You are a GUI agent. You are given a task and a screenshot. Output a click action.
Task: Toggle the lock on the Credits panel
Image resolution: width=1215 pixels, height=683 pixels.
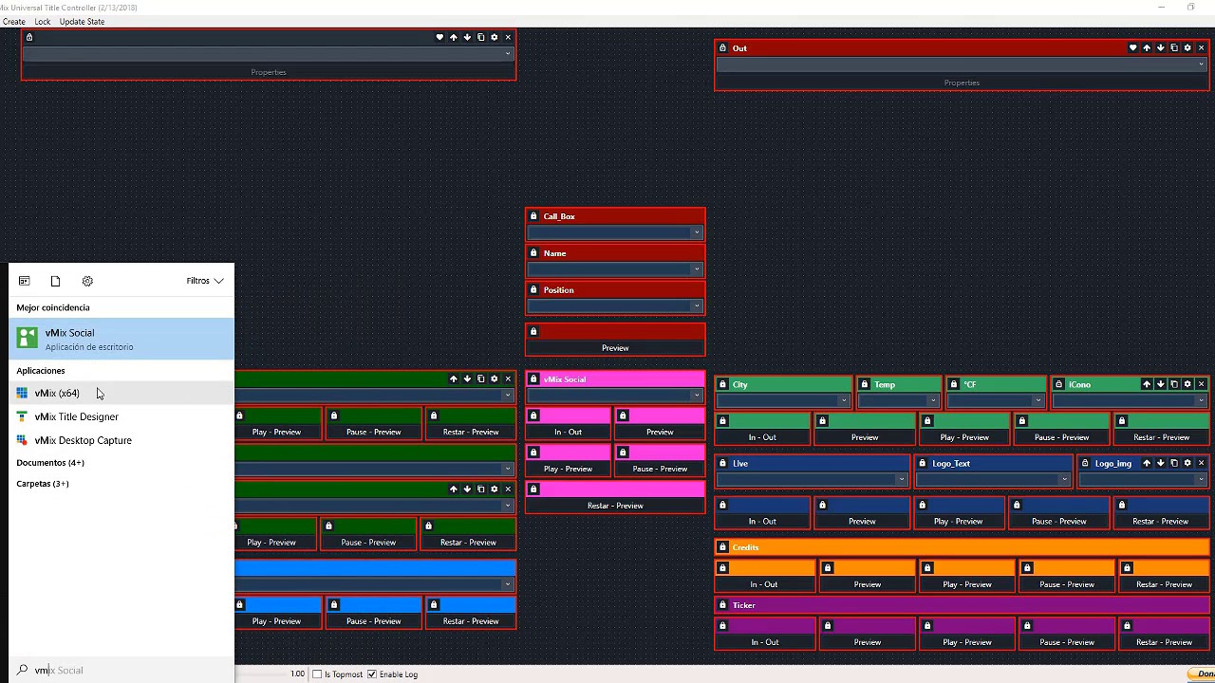click(x=722, y=547)
